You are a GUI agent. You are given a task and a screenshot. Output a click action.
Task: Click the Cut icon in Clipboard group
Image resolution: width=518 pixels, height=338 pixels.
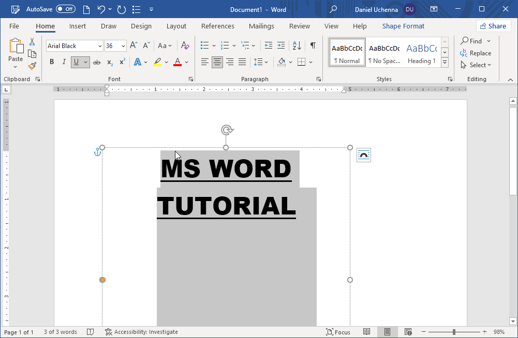[x=32, y=41]
